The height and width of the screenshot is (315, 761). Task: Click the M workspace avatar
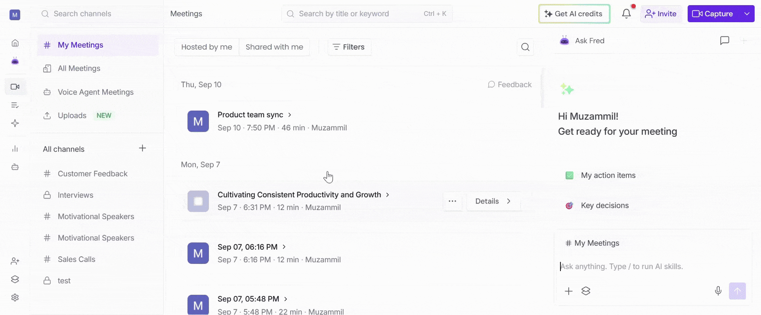[x=15, y=15]
